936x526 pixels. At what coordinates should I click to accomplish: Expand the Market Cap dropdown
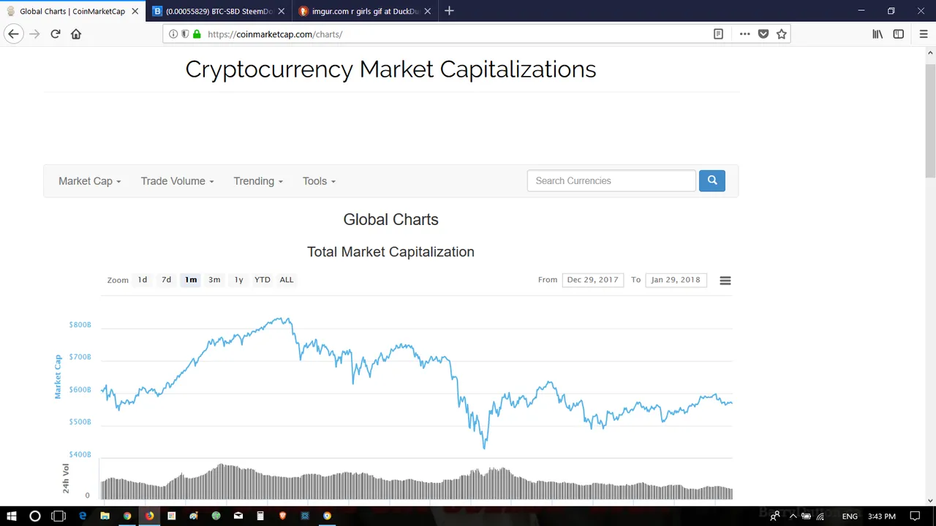[x=89, y=181]
